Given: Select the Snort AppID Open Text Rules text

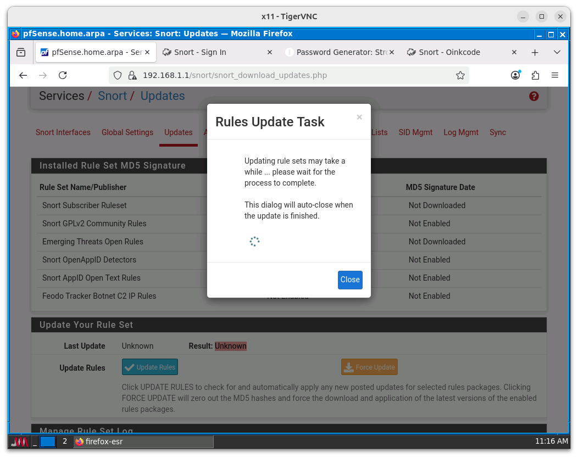Looking at the screenshot, I should [x=91, y=278].
